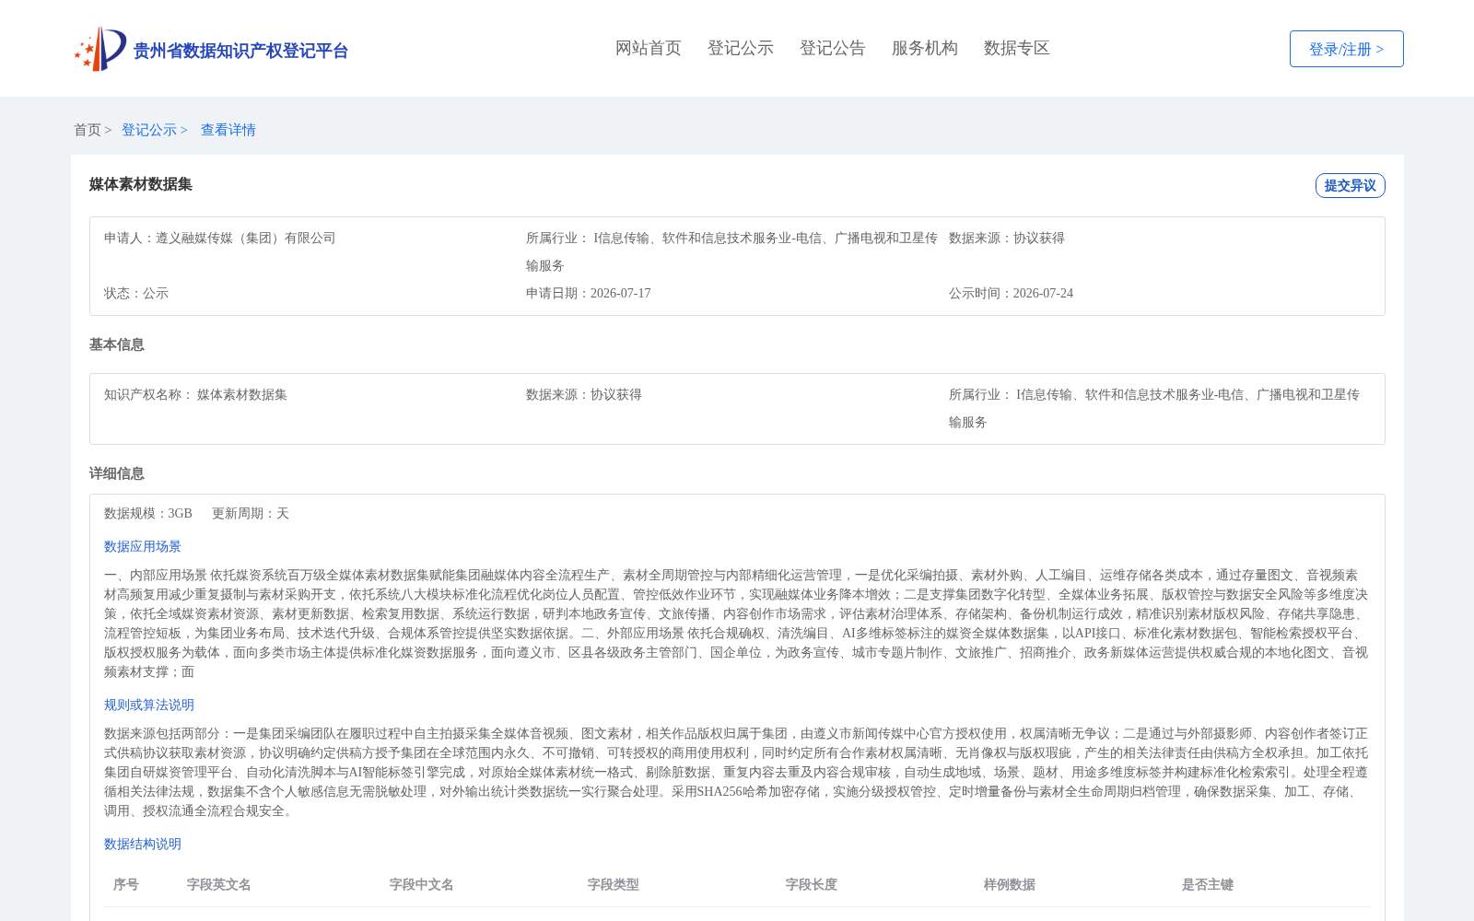This screenshot has width=1474, height=921.
Task: Click 详细信息 section heading
Action: (117, 473)
